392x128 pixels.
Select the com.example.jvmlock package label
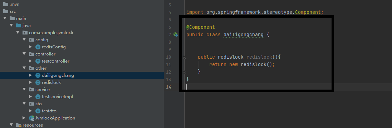click(x=51, y=33)
